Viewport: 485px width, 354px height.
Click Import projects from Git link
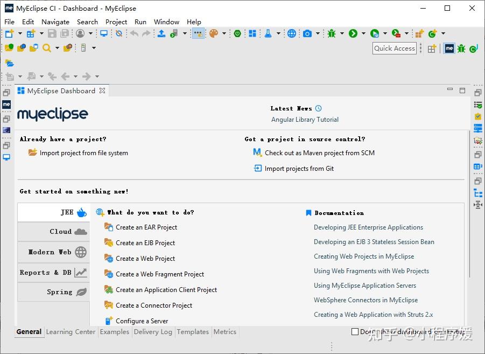(x=299, y=169)
